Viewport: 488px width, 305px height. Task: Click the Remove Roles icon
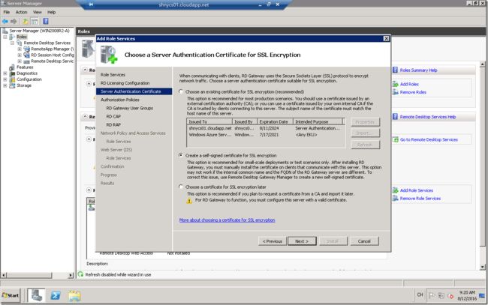(x=395, y=92)
